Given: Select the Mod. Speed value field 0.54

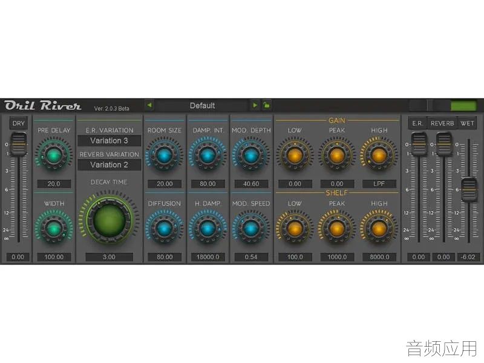Looking at the screenshot, I should [x=251, y=257].
